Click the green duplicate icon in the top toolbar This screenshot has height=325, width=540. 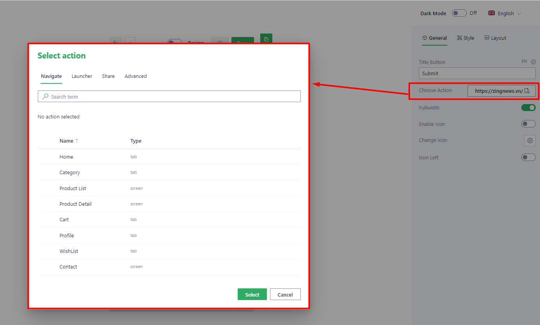[266, 39]
